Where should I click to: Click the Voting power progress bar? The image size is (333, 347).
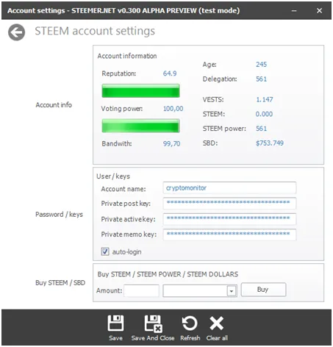(140, 126)
